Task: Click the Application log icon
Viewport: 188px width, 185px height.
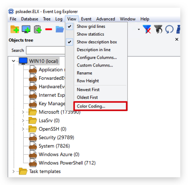Action: point(33,70)
